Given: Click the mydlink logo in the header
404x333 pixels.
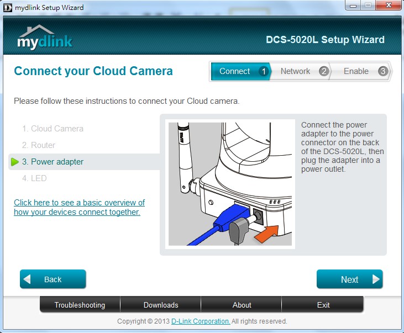Looking at the screenshot, I should click(45, 38).
